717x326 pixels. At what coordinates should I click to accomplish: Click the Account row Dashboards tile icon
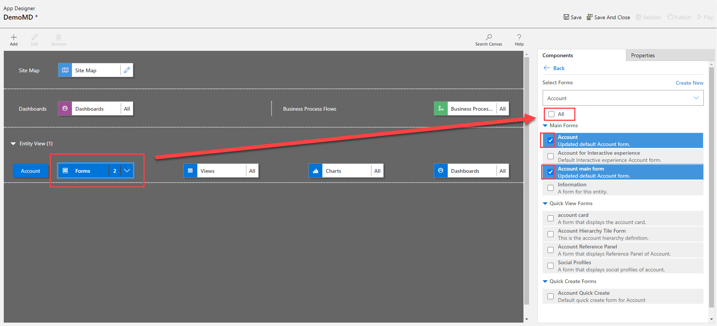coord(441,171)
